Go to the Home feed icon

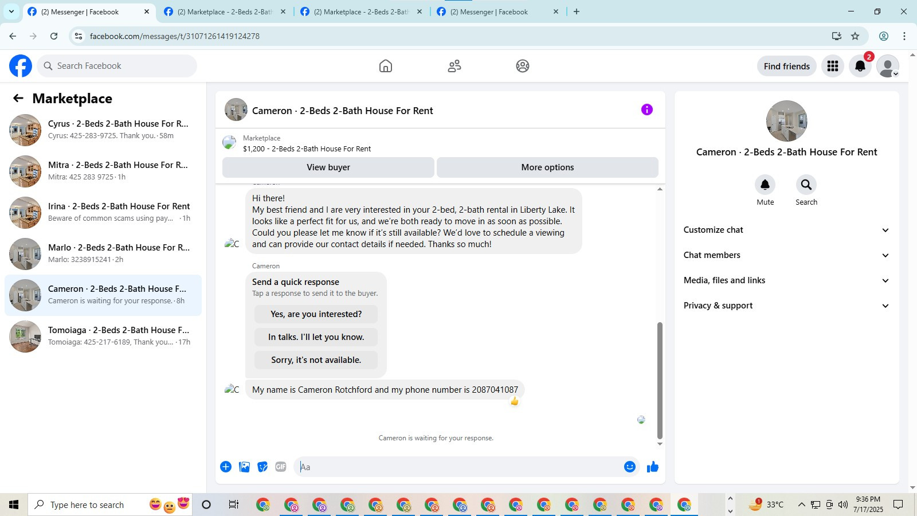[386, 66]
